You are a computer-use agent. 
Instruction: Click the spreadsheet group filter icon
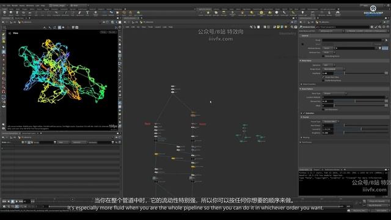tap(55, 142)
